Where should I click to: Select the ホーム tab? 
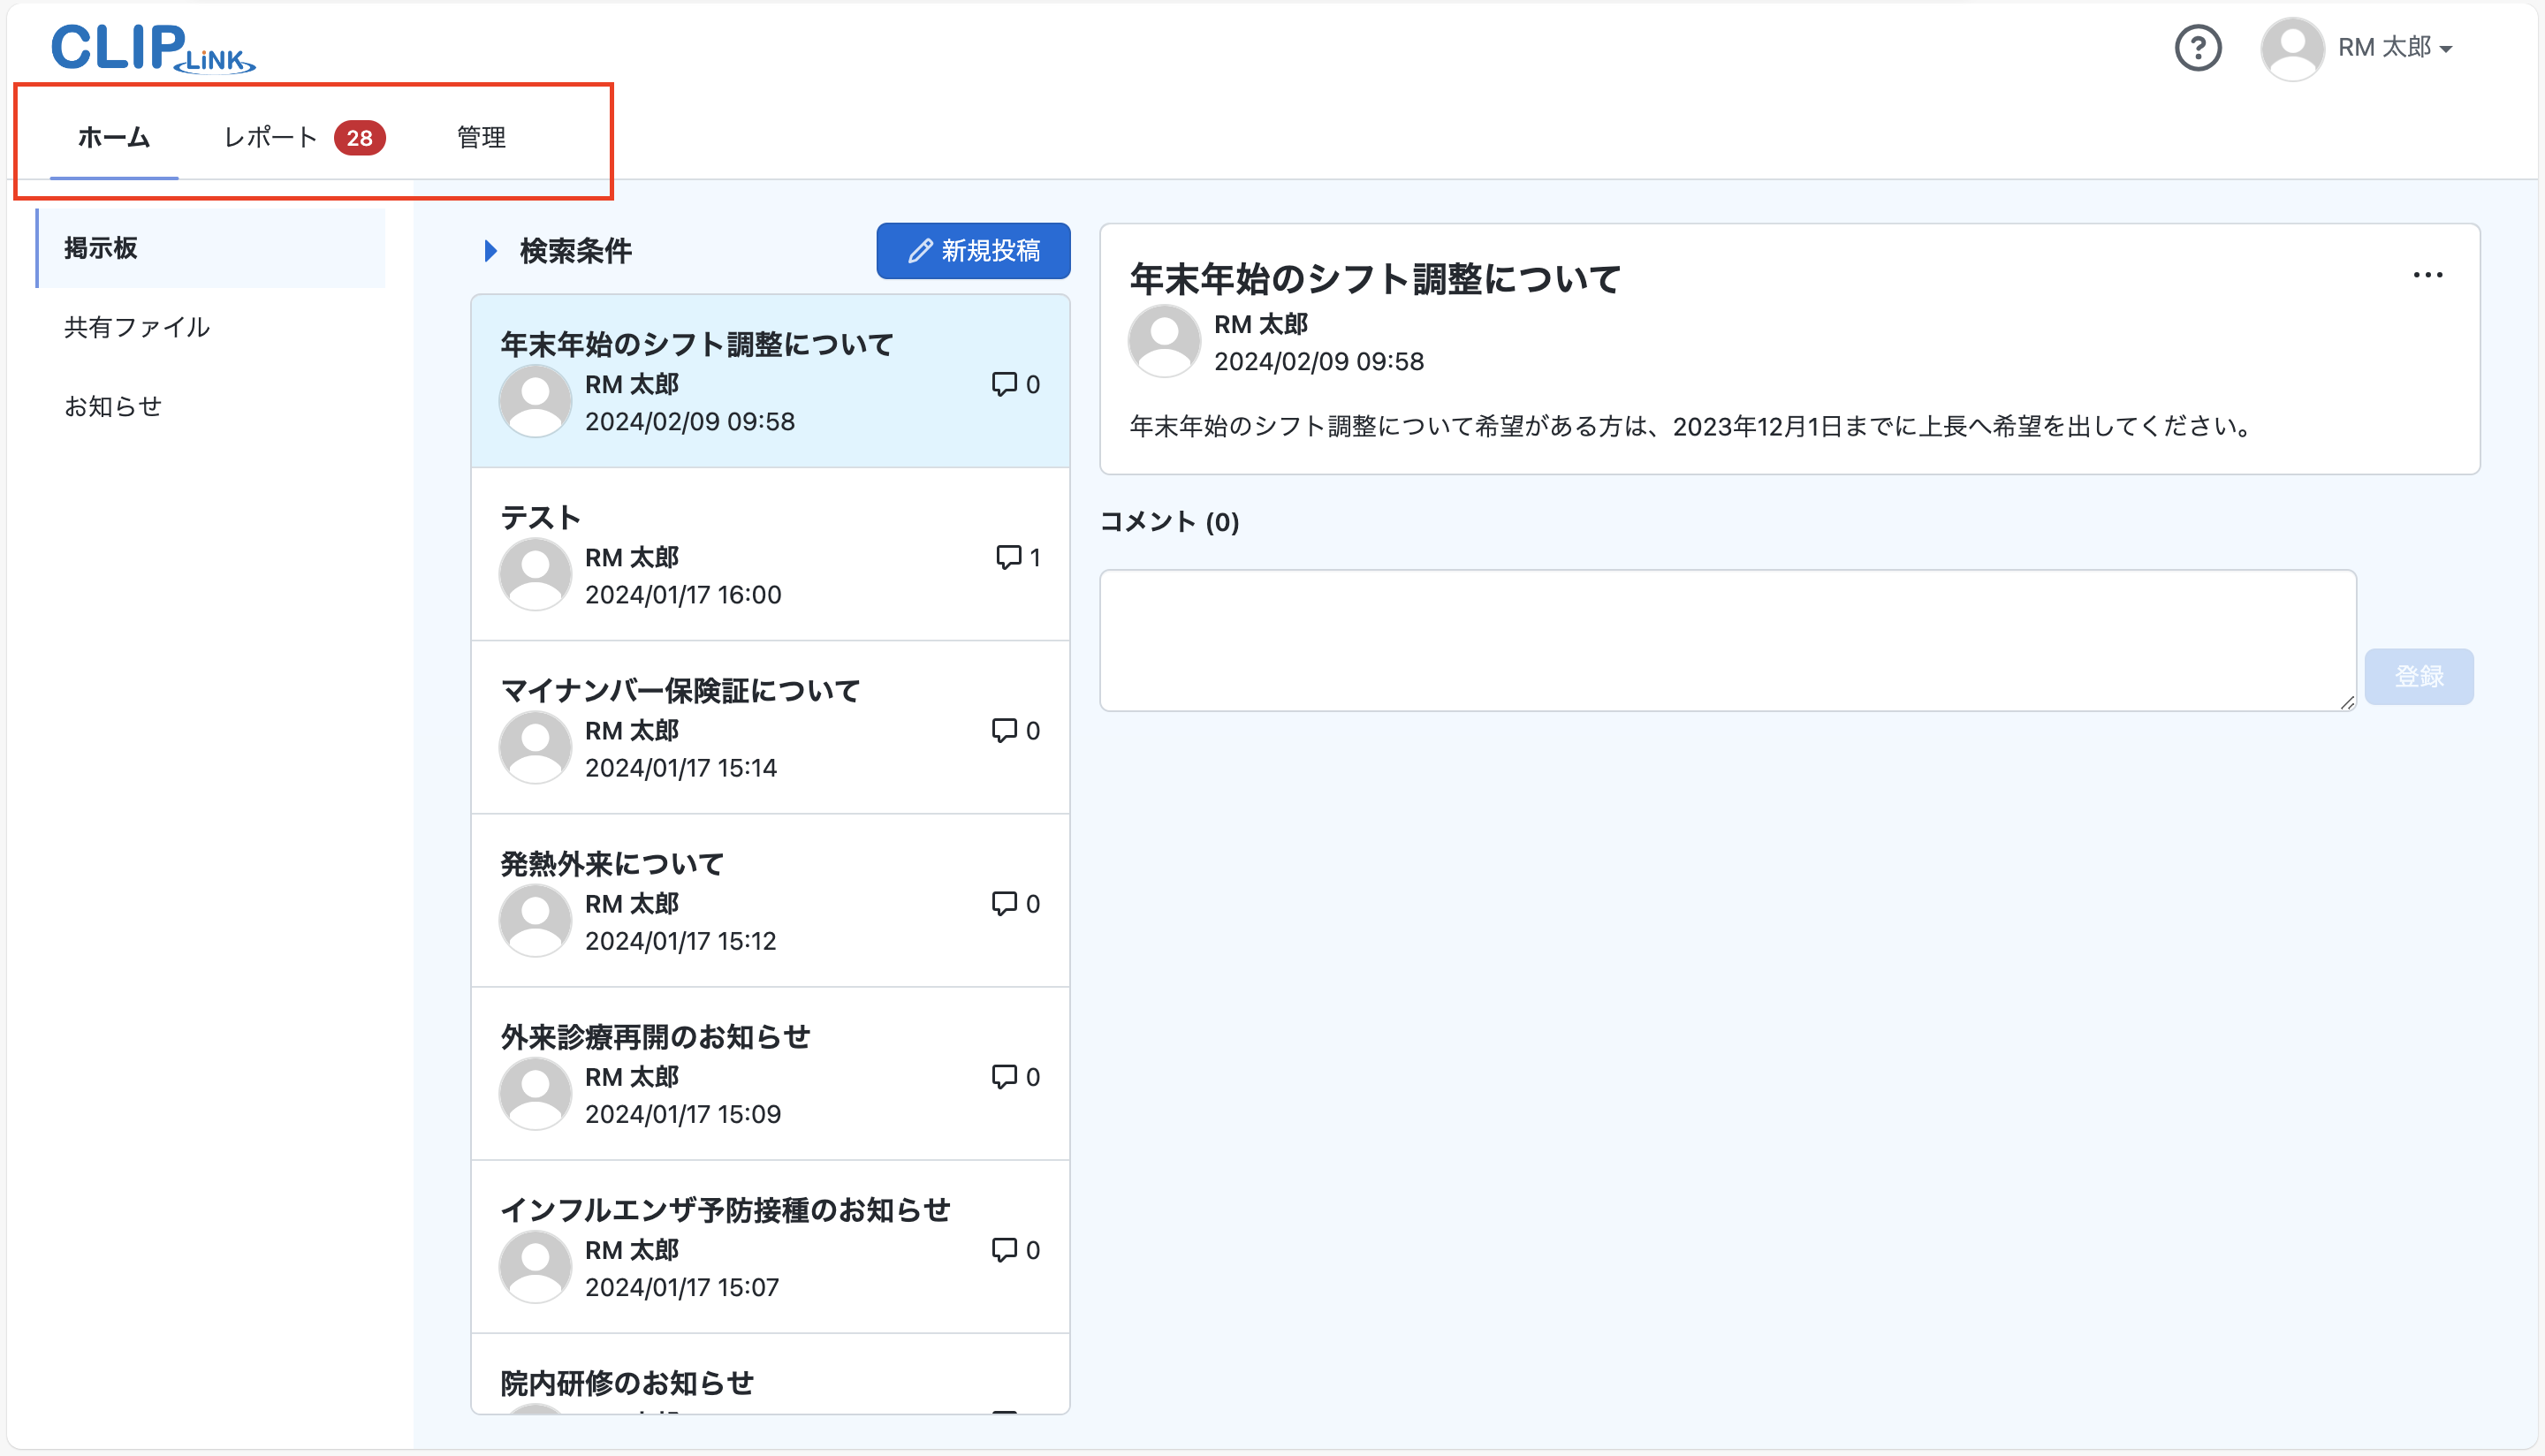(x=114, y=138)
